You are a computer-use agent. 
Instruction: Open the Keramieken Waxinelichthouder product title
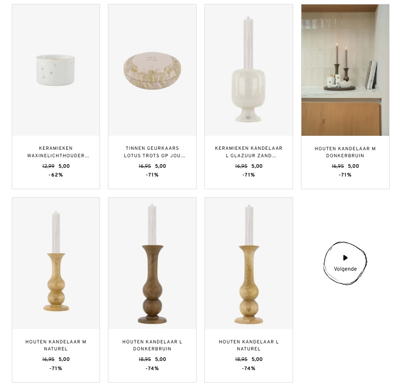click(x=58, y=152)
